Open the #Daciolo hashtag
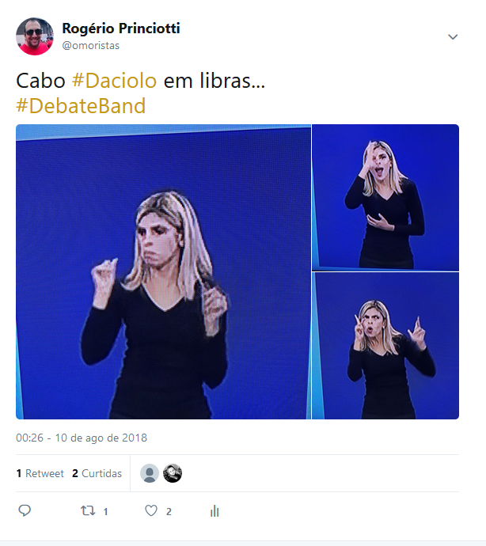The height and width of the screenshot is (546, 486). point(114,81)
